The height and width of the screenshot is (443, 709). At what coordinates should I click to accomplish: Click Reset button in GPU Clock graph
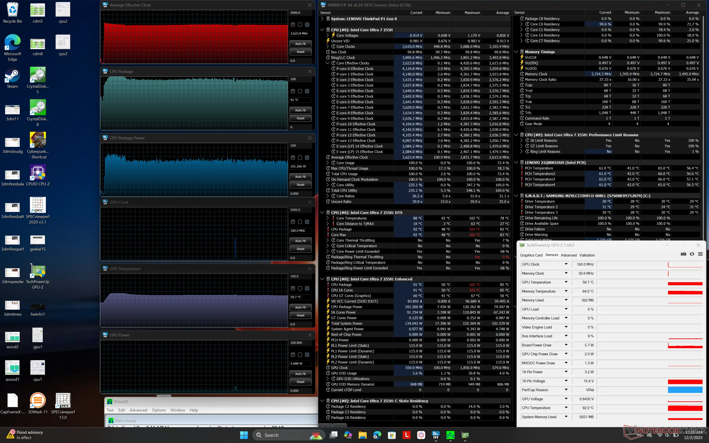300,249
